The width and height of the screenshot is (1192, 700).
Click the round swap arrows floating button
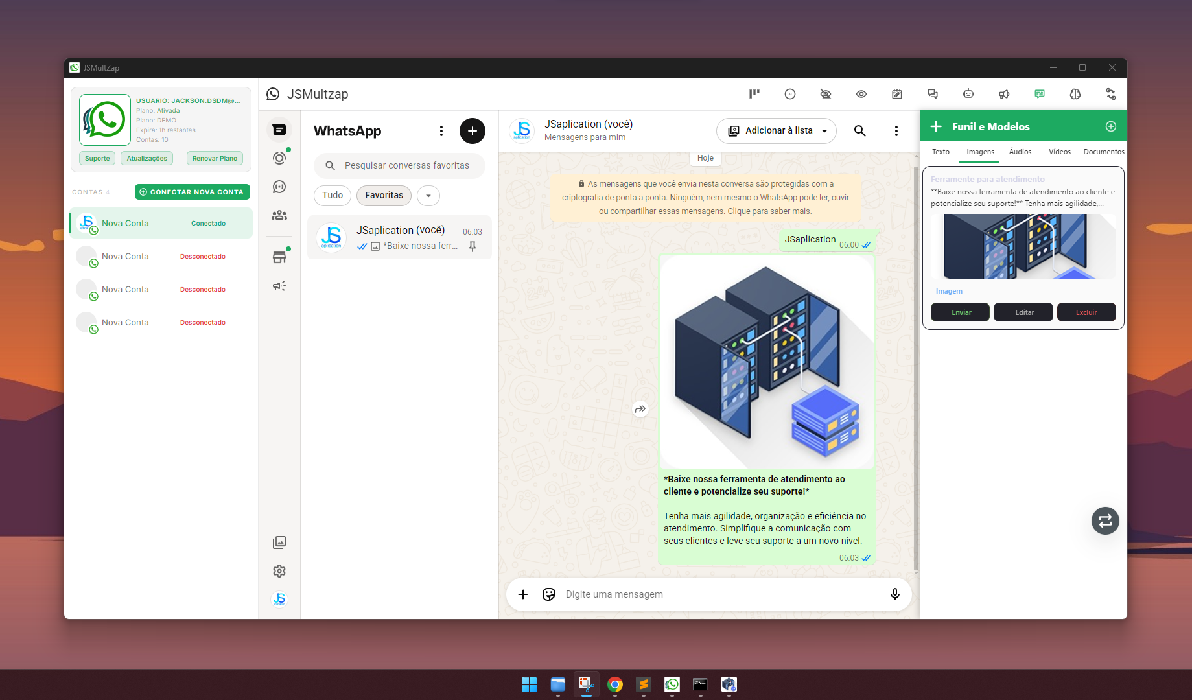pos(1105,520)
